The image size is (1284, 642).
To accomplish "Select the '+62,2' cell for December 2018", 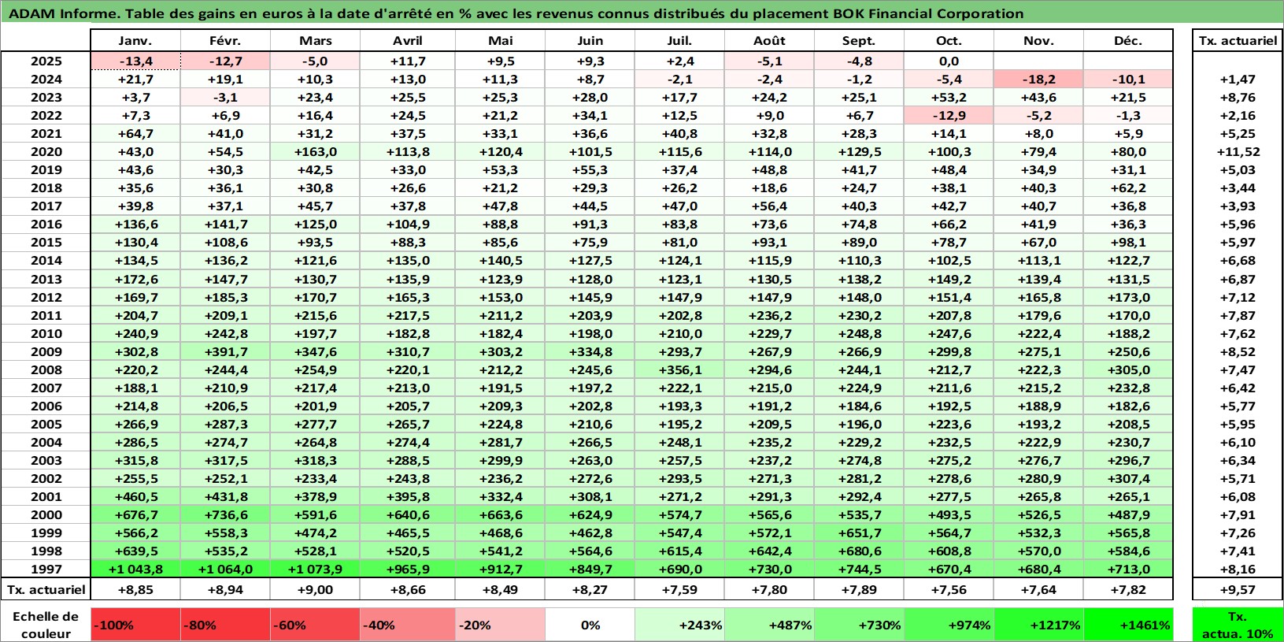I will pos(1128,188).
